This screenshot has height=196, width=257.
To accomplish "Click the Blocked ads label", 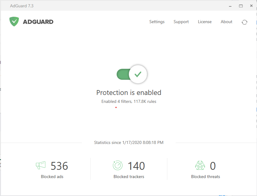I will (x=52, y=177).
